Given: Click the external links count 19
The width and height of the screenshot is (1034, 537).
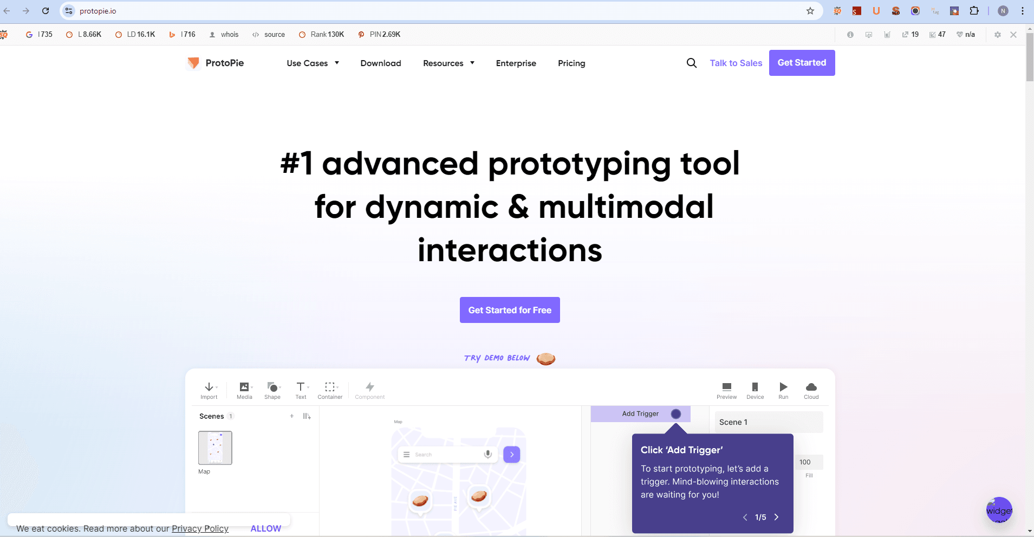Looking at the screenshot, I should 911,34.
